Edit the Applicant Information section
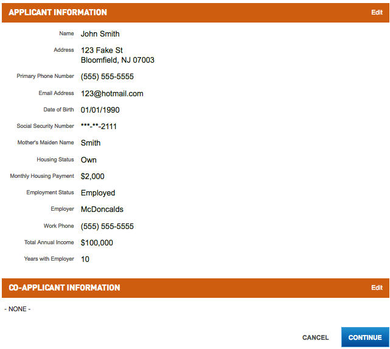This screenshot has height=349, width=390. pyautogui.click(x=377, y=12)
